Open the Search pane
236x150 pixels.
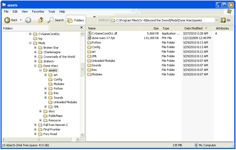coord(56,20)
